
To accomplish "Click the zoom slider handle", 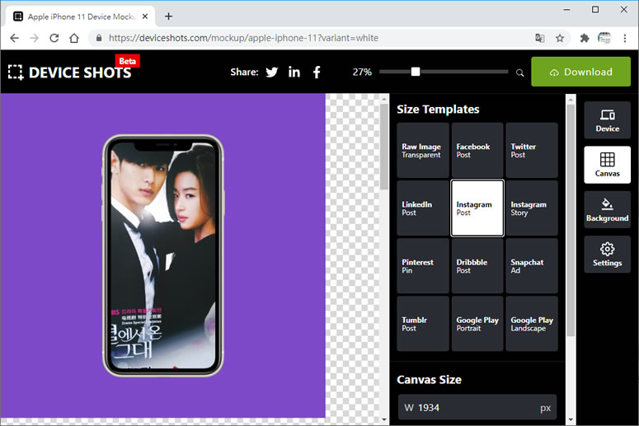I will click(x=416, y=72).
